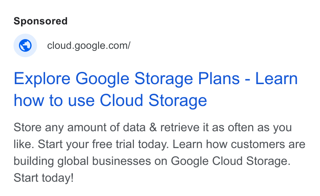Viewport: 320px width, 196px height.
Task: Open the Explore Google Storage Plans headline
Action: 155,90
